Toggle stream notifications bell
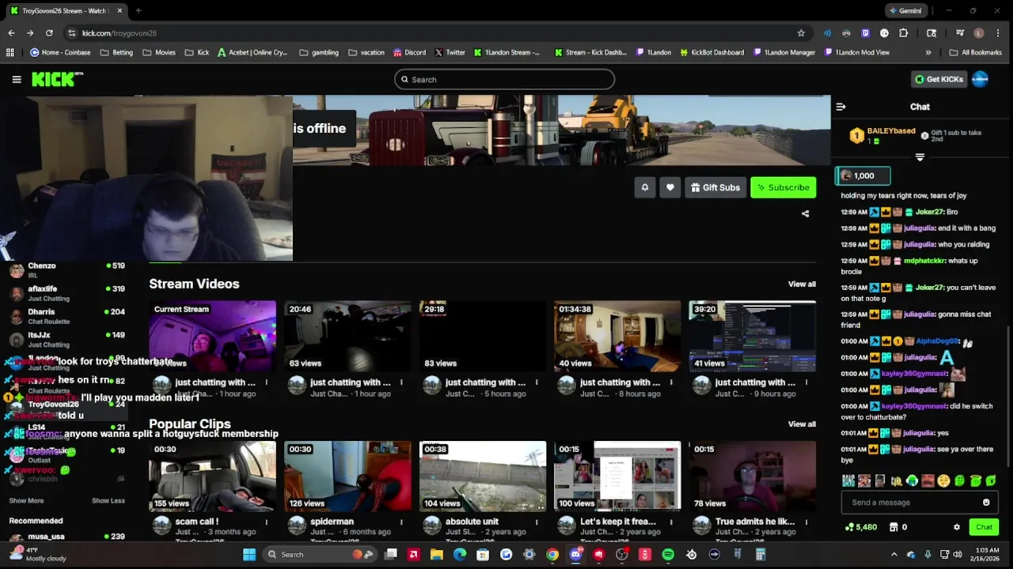 click(645, 187)
